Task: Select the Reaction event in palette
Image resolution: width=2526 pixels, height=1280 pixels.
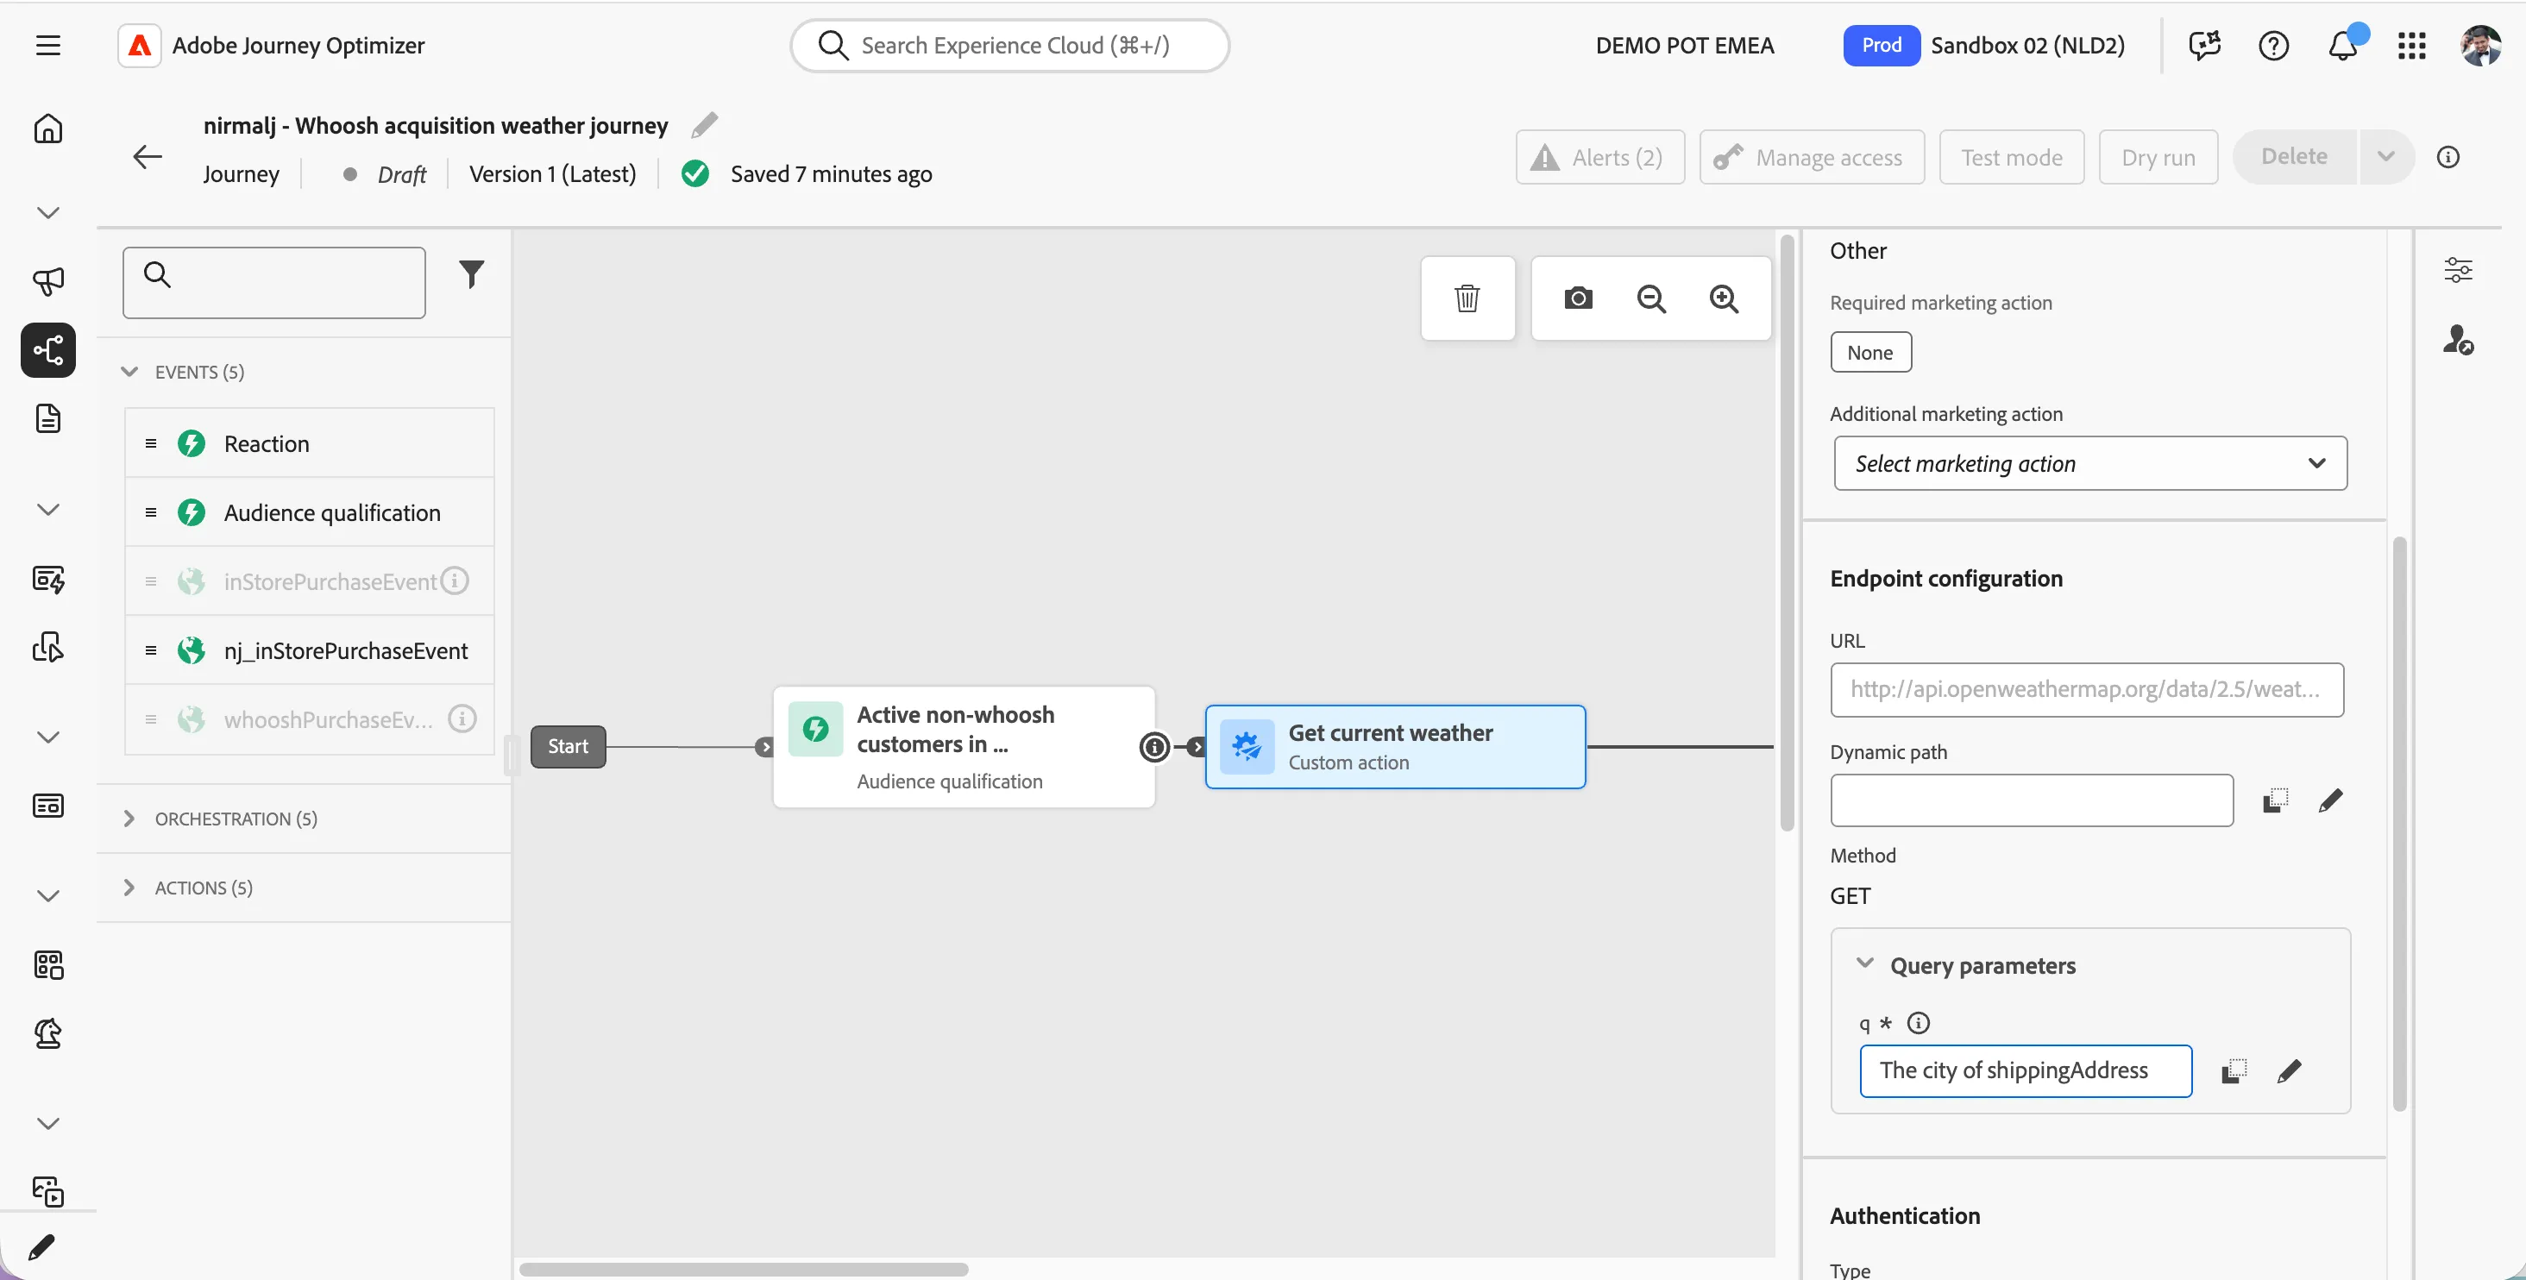Action: [310, 443]
